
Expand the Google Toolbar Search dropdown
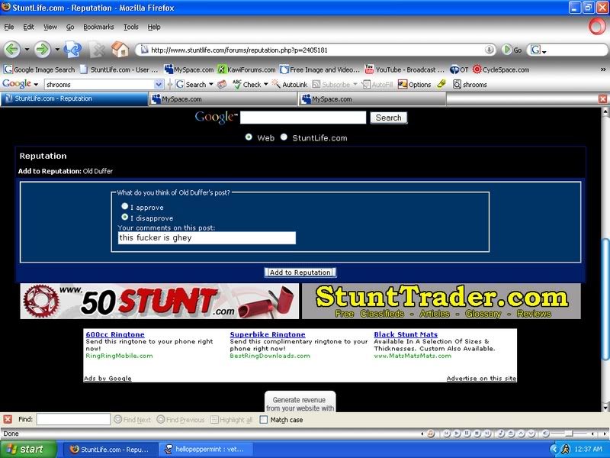click(212, 83)
